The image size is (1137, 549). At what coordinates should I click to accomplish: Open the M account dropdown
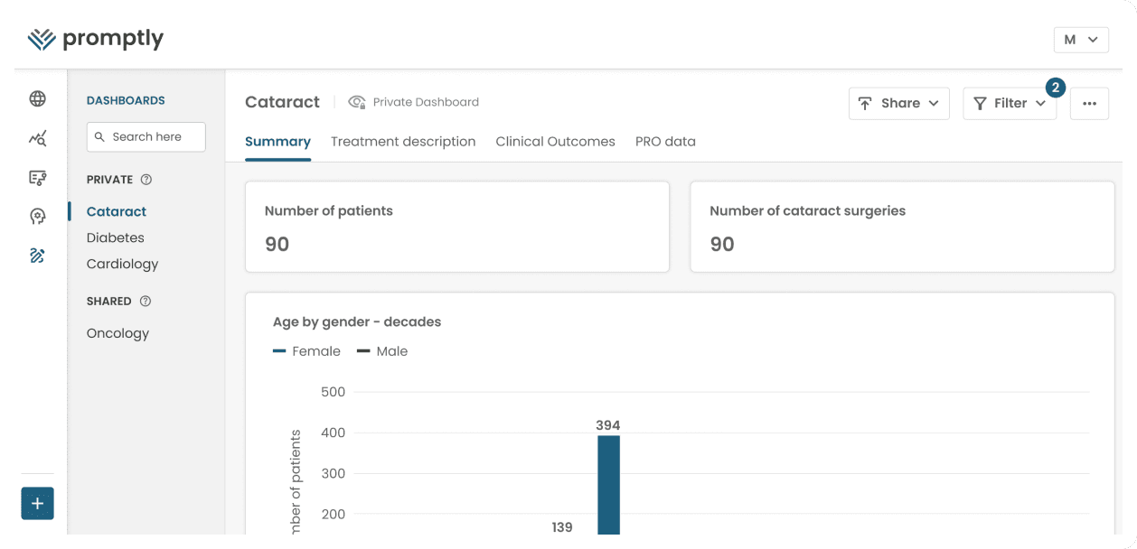click(x=1081, y=39)
